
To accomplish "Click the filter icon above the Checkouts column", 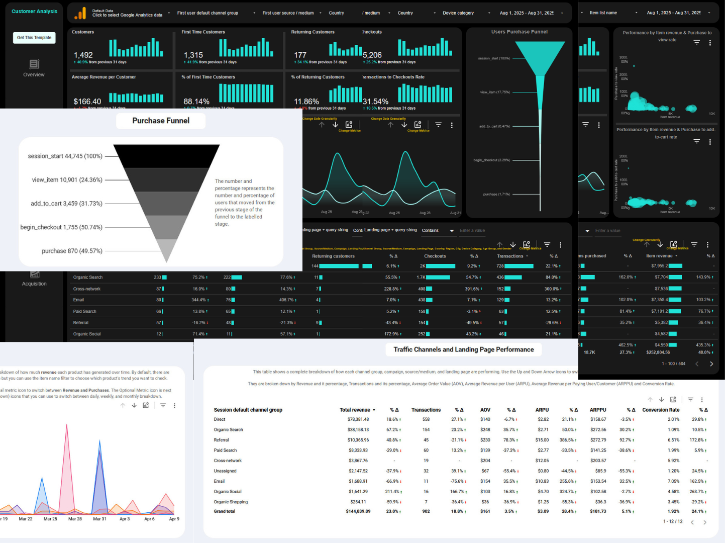I will pos(548,245).
